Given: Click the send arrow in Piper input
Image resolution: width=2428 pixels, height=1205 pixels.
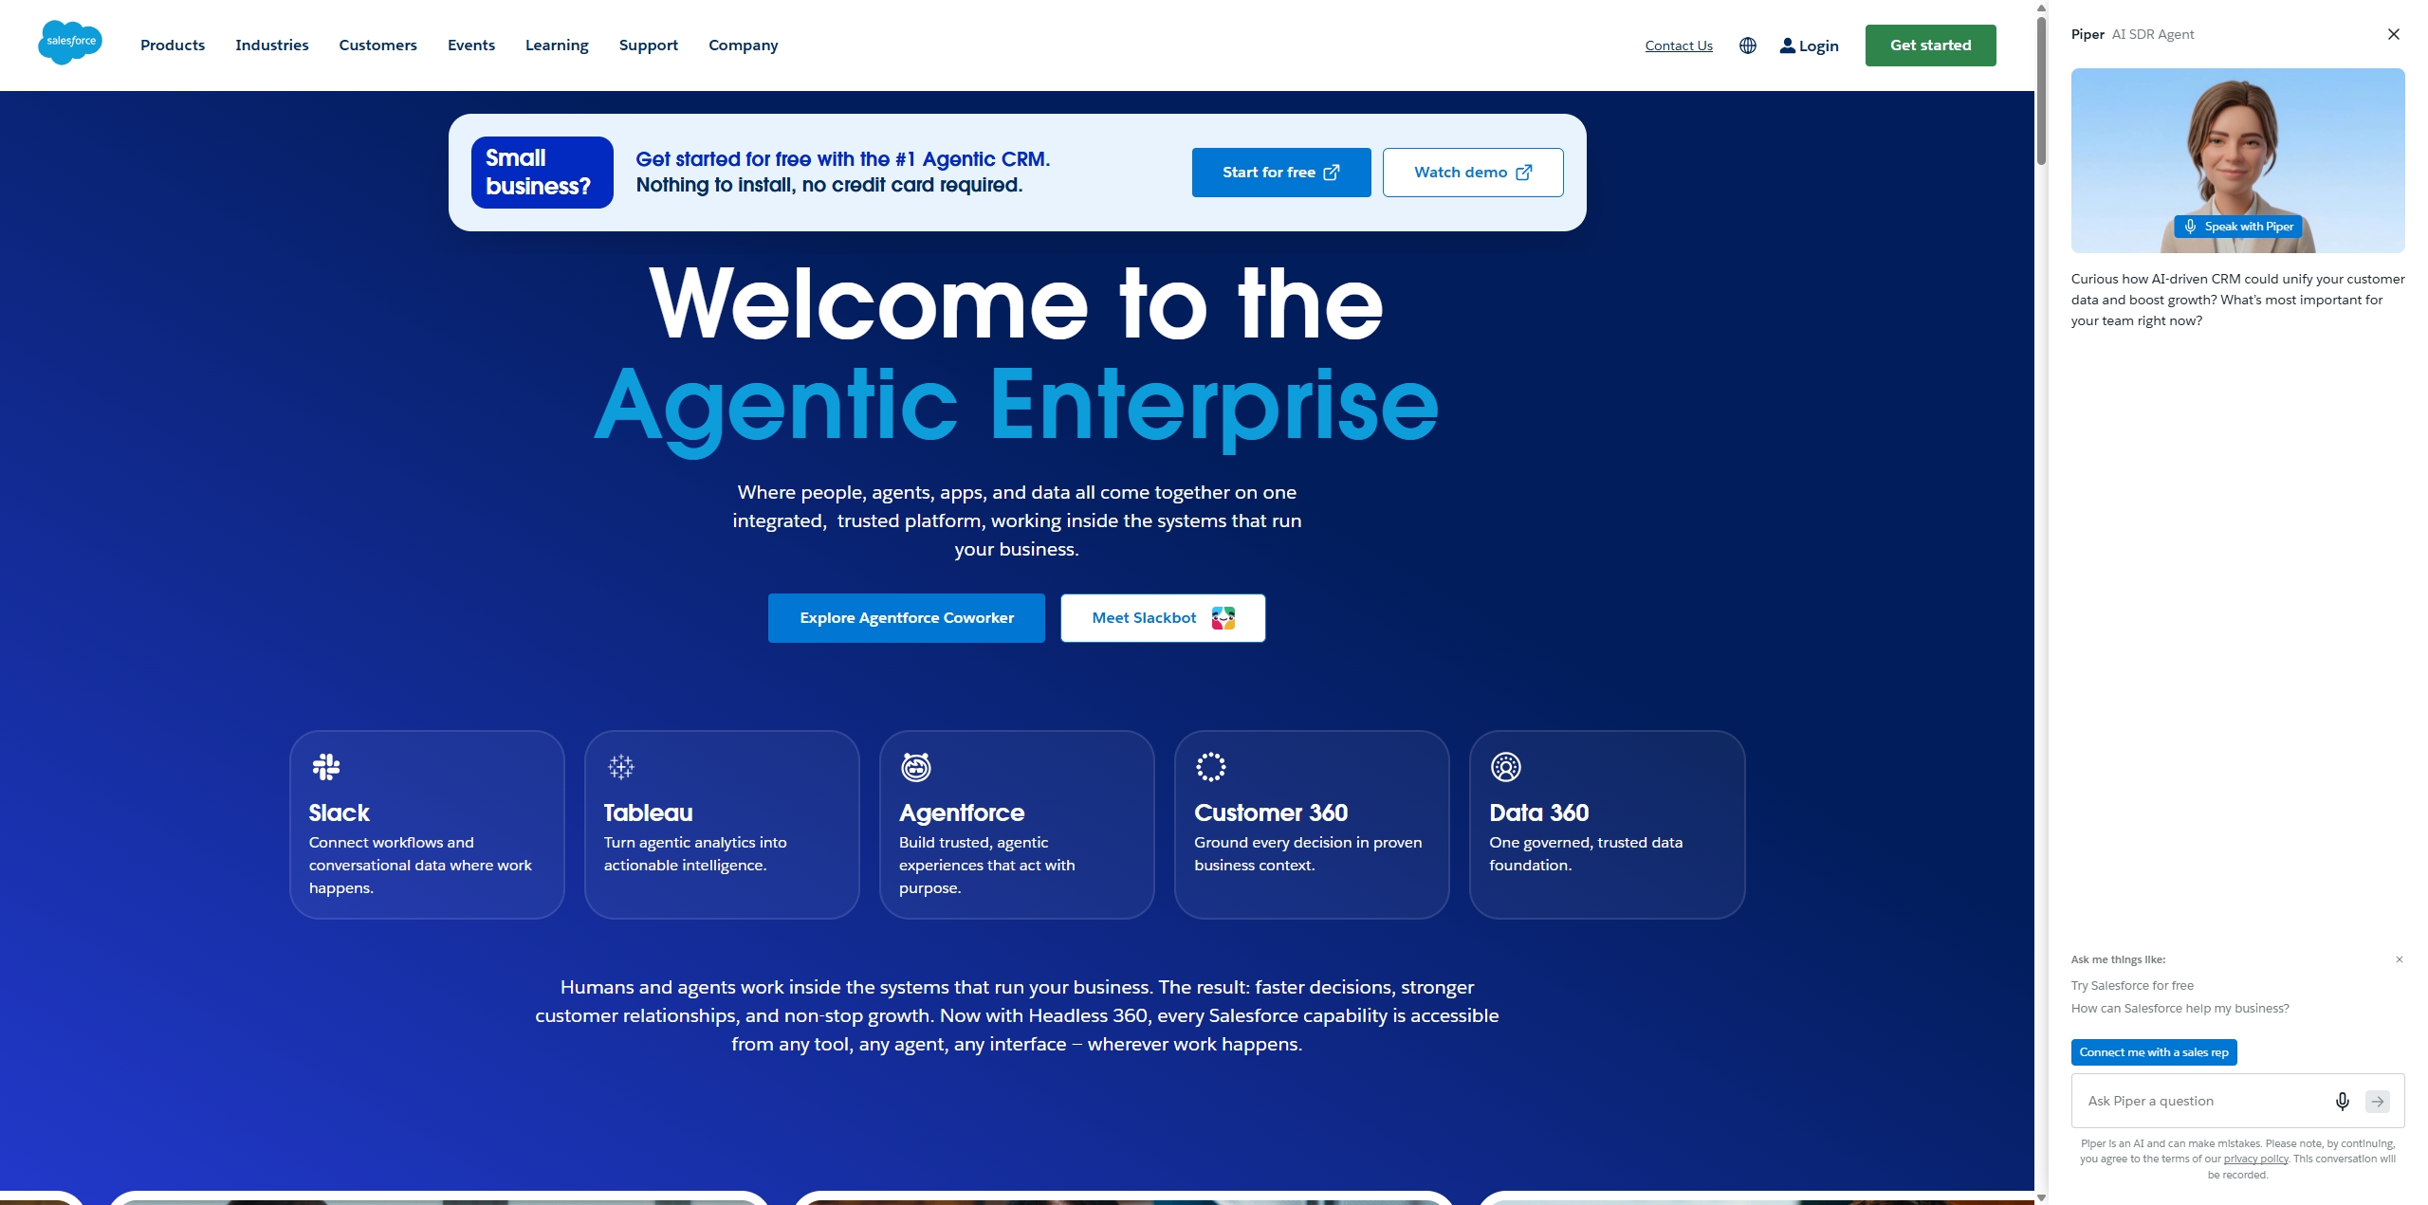Looking at the screenshot, I should pos(2378,1101).
